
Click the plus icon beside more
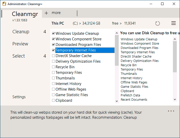pos(46,13)
